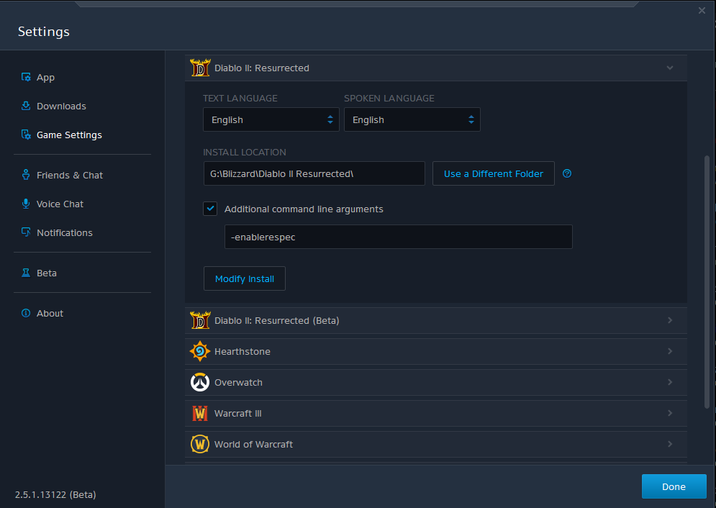Click the World of Warcraft logo icon
Screen dimensions: 716x508
(x=200, y=444)
